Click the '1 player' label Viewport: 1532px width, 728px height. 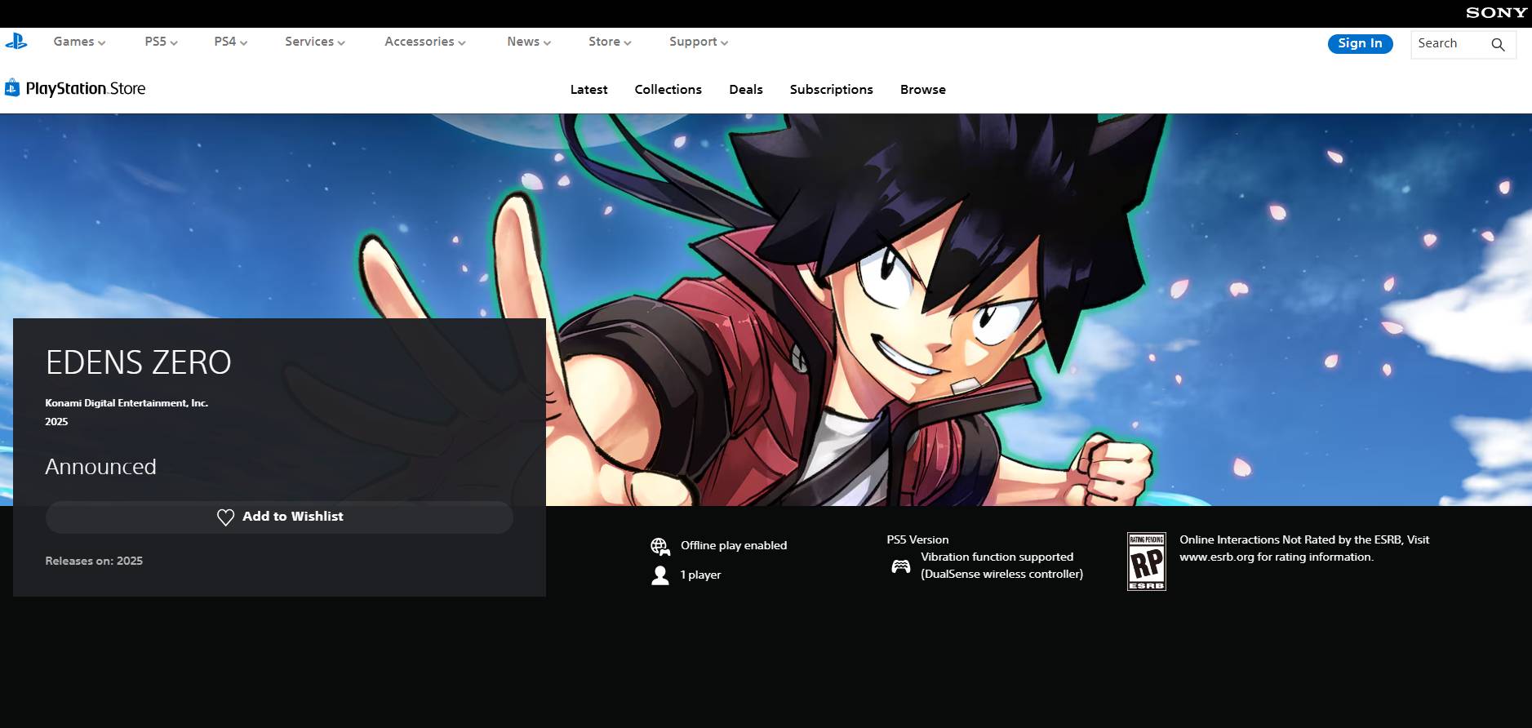pos(700,575)
